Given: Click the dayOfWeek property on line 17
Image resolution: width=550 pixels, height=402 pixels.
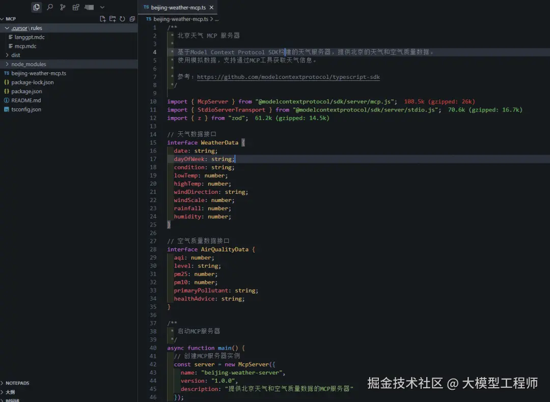Looking at the screenshot, I should click(189, 159).
